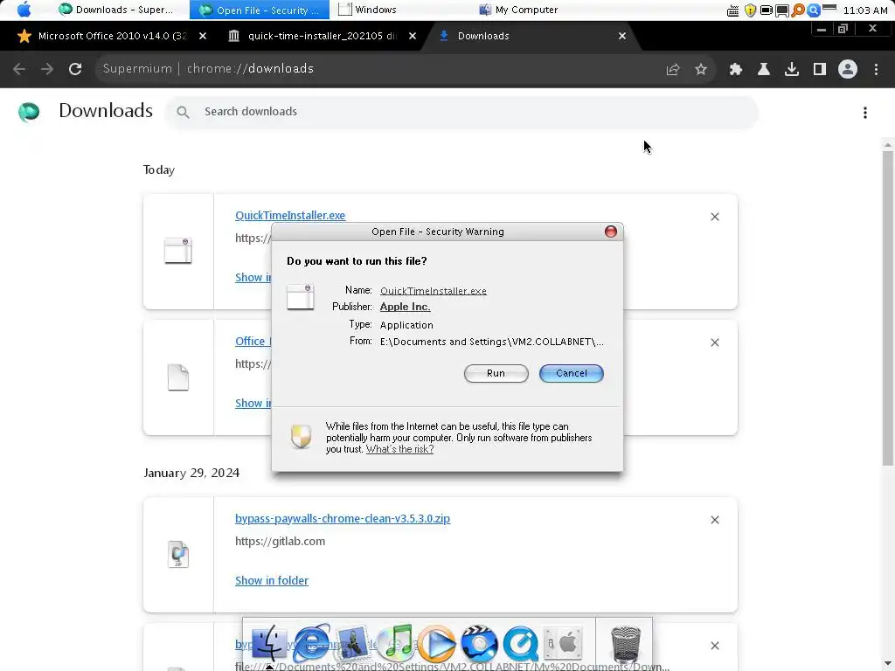Open QuickTimeInstaller.exe link in downloads list

(290, 215)
